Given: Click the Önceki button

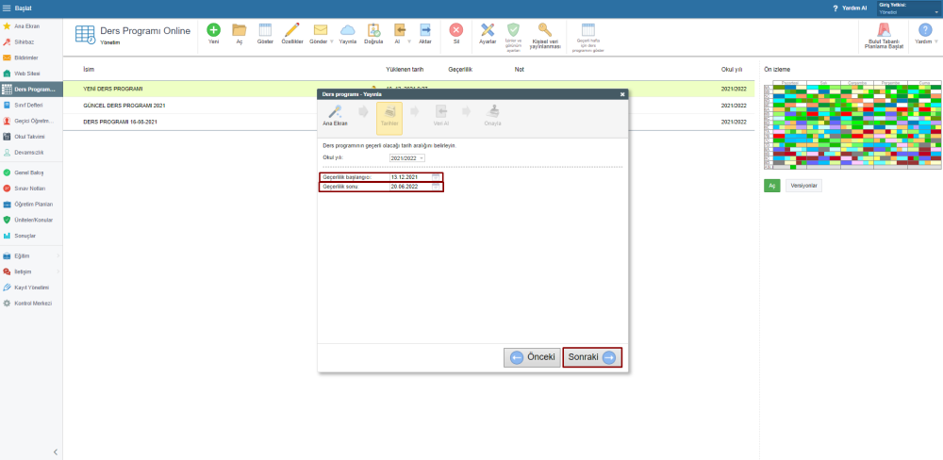Looking at the screenshot, I should [532, 357].
